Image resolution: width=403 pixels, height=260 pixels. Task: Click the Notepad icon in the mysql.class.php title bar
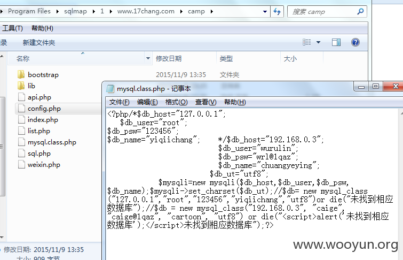click(x=110, y=89)
